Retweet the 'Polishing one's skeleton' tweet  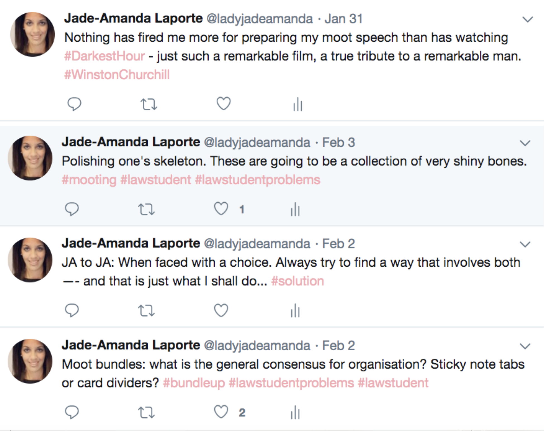(146, 209)
